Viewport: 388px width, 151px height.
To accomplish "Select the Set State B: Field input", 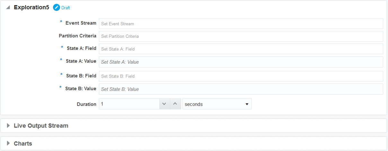I will (x=241, y=76).
